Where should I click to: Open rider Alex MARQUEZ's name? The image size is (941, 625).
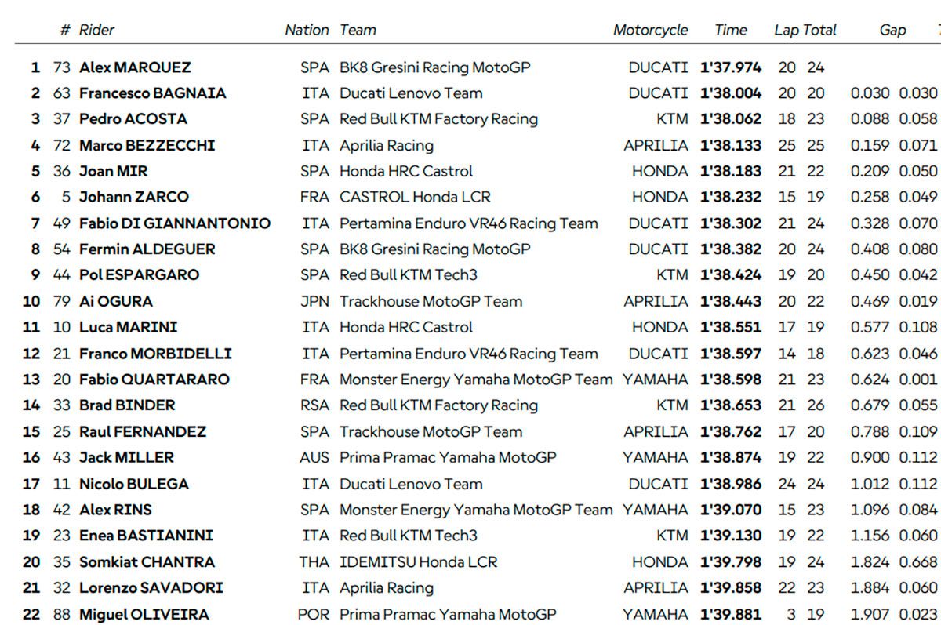pos(135,67)
